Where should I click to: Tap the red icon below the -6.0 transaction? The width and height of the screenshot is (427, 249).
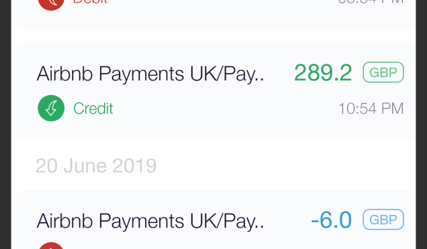coord(51,246)
